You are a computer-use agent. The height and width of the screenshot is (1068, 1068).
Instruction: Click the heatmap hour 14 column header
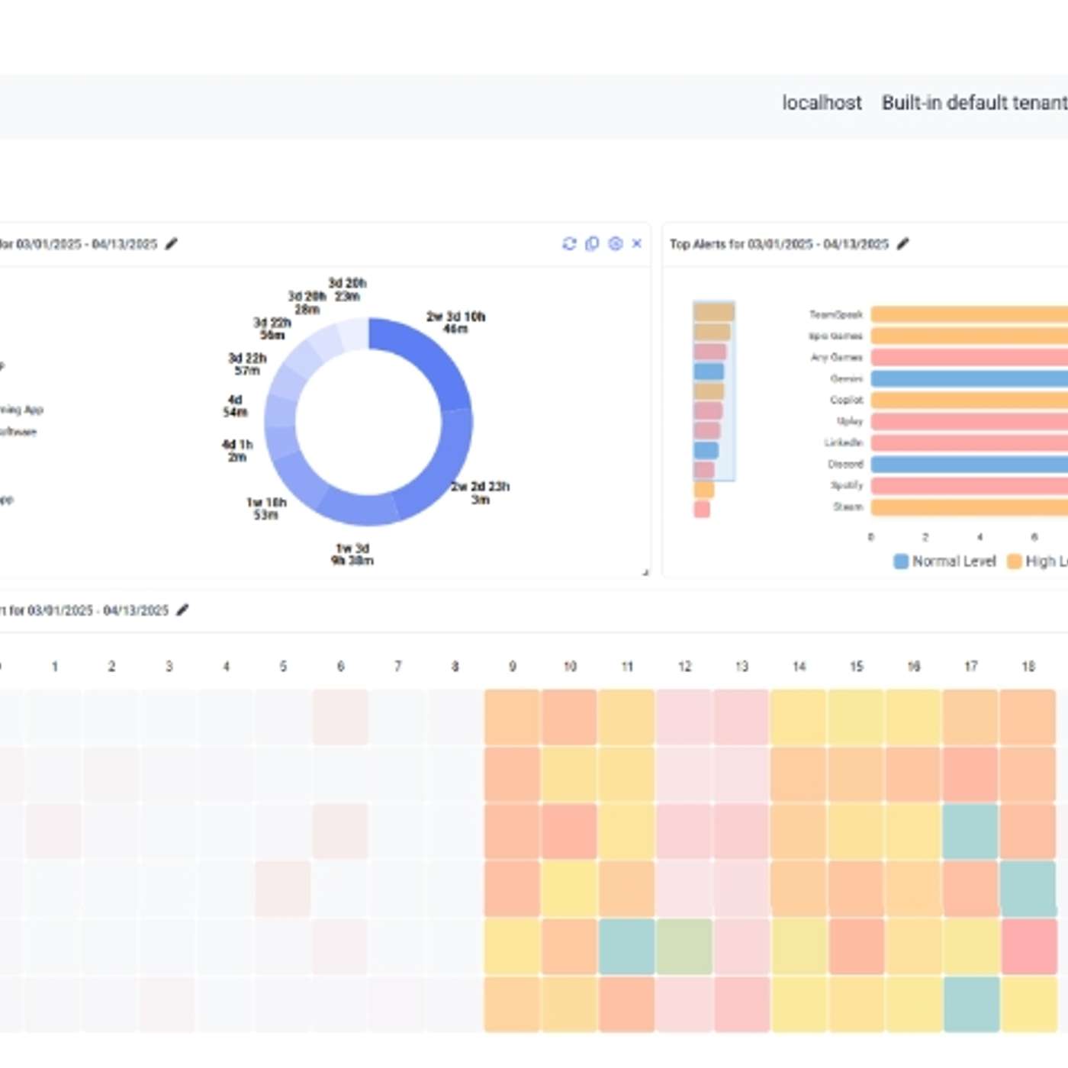click(799, 667)
